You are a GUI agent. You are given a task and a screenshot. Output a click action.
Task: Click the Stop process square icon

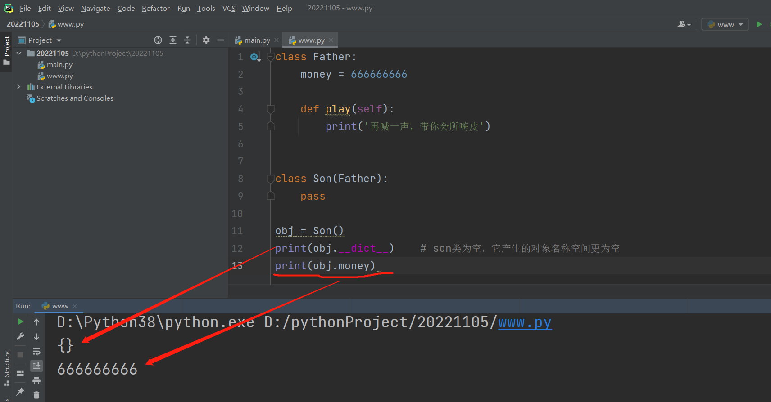click(20, 355)
